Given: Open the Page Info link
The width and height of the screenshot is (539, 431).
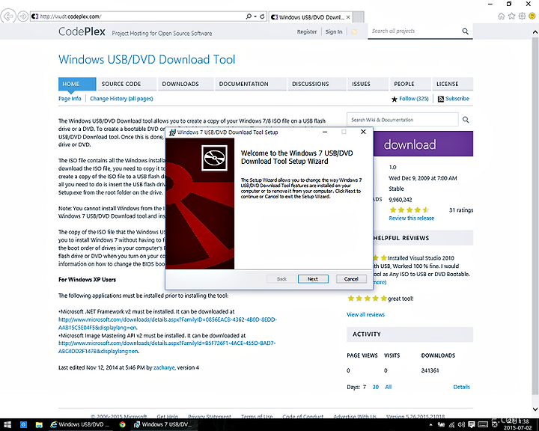Looking at the screenshot, I should 70,99.
